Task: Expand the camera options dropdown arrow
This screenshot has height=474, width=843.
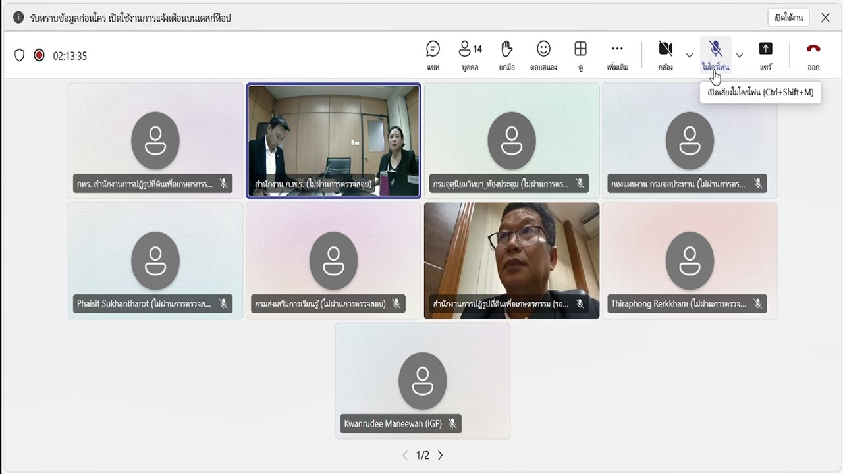Action: tap(690, 55)
